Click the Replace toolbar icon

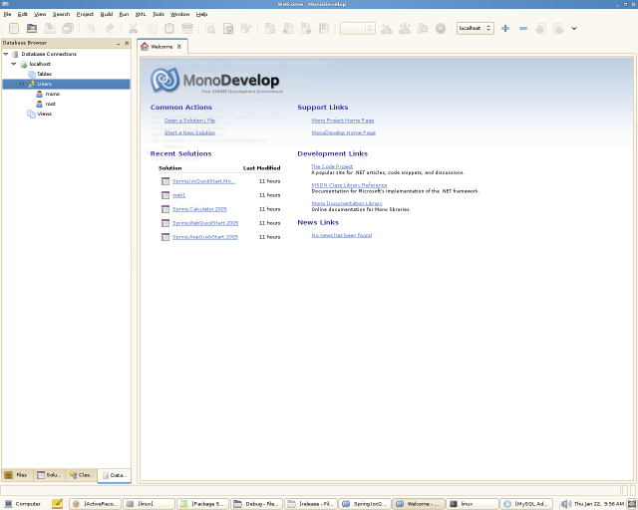pyautogui.click(x=246, y=28)
